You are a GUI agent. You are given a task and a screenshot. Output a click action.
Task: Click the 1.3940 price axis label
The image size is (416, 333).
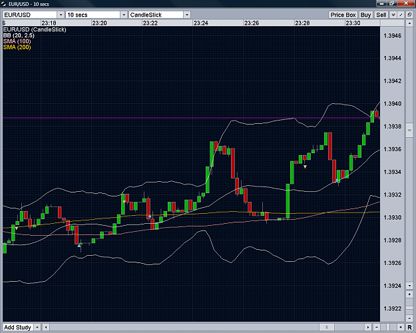click(x=393, y=104)
